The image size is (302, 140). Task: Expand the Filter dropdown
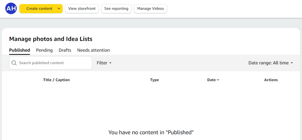(104, 63)
